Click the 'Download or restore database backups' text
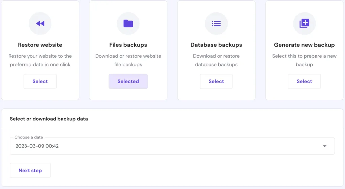 (x=216, y=60)
